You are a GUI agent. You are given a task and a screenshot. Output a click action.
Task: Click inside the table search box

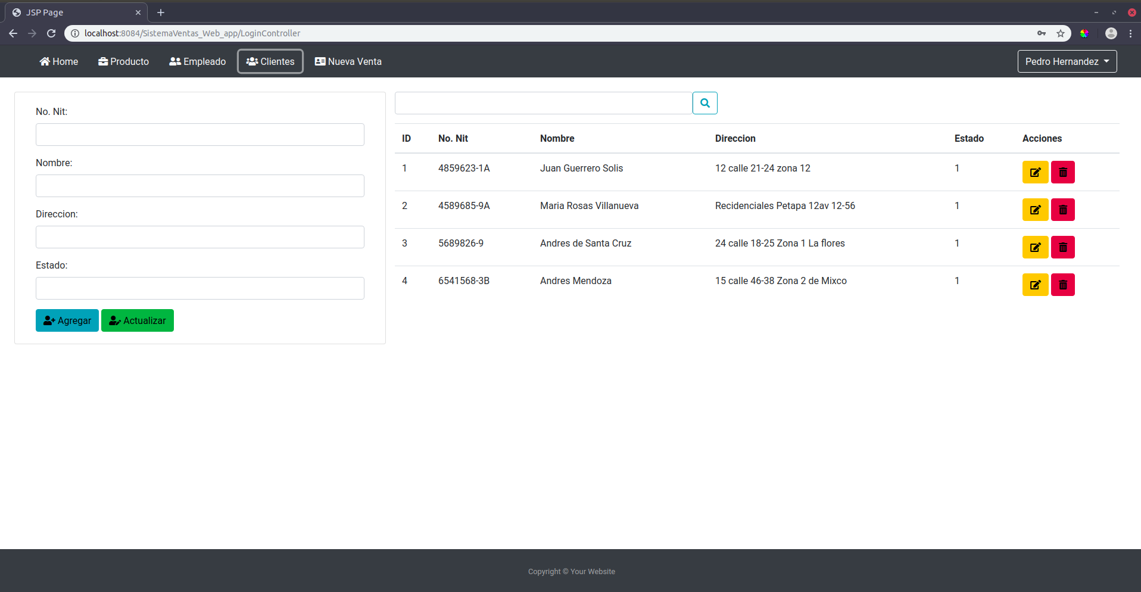(x=543, y=102)
